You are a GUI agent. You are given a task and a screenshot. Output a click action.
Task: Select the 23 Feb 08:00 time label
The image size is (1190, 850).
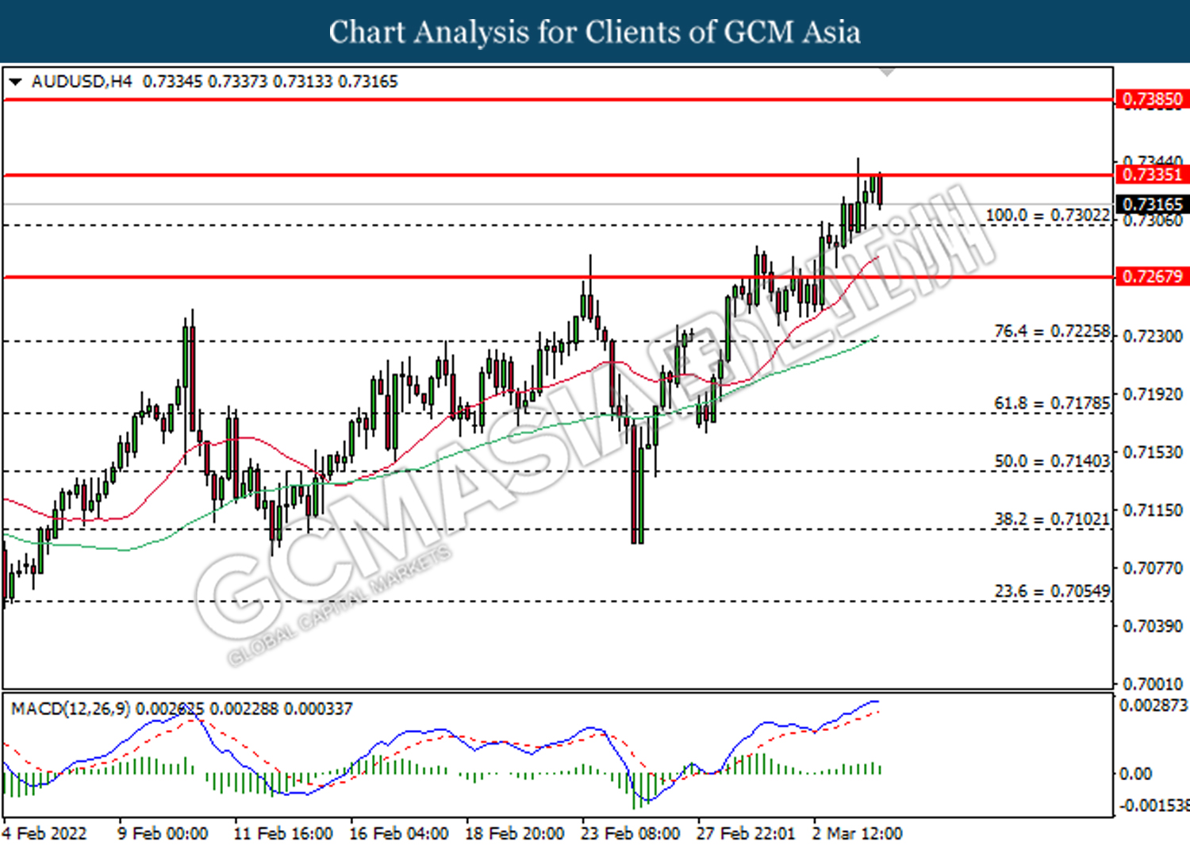click(x=631, y=833)
